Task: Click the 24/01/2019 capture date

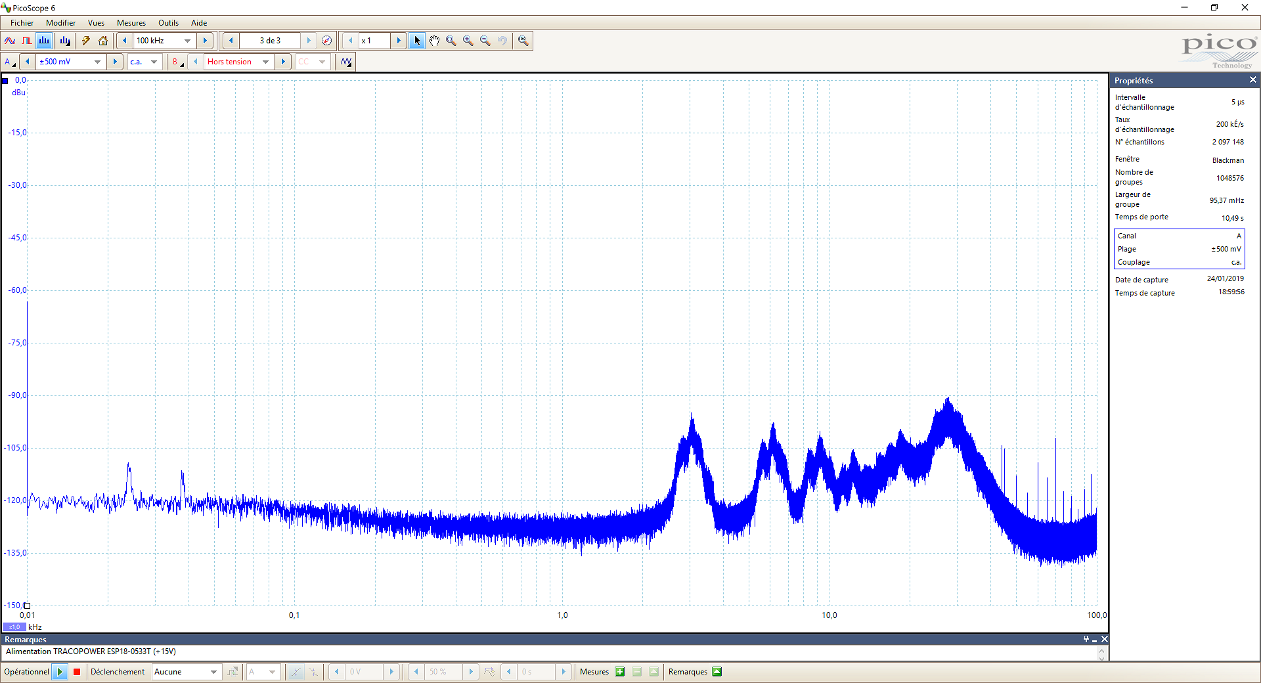Action: click(1225, 278)
